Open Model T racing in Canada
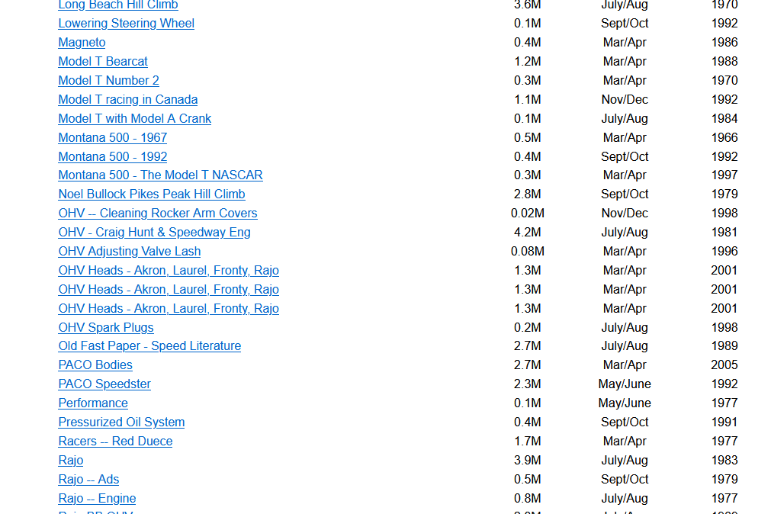Viewport: 771px width, 514px height. (x=127, y=100)
